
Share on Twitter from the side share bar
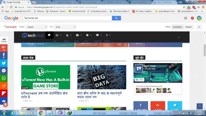click(x=4, y=63)
